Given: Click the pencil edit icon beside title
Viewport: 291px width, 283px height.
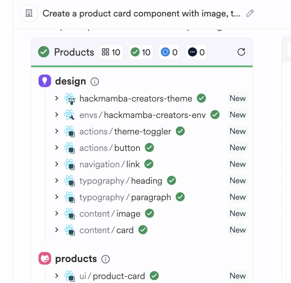Looking at the screenshot, I should (250, 13).
